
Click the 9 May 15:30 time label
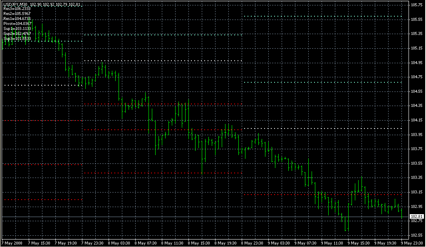tap(359, 242)
